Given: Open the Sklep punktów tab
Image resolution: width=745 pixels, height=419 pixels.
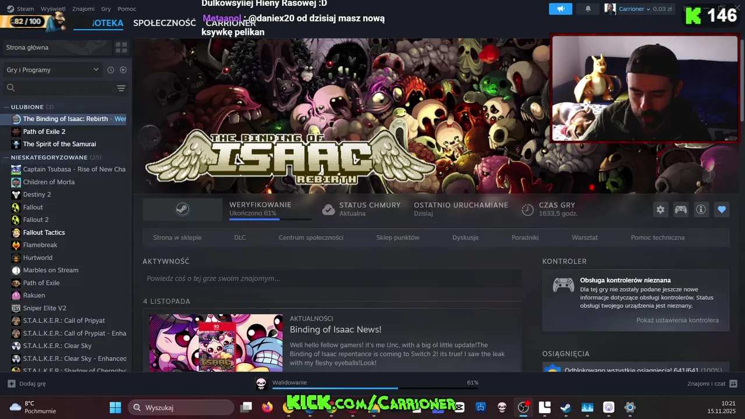Looking at the screenshot, I should pyautogui.click(x=398, y=237).
